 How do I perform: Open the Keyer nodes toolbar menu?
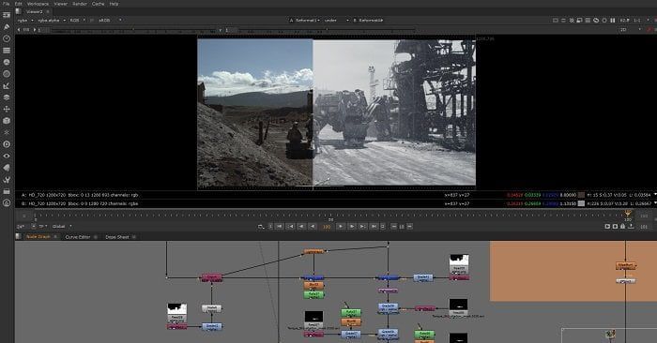tap(7, 86)
